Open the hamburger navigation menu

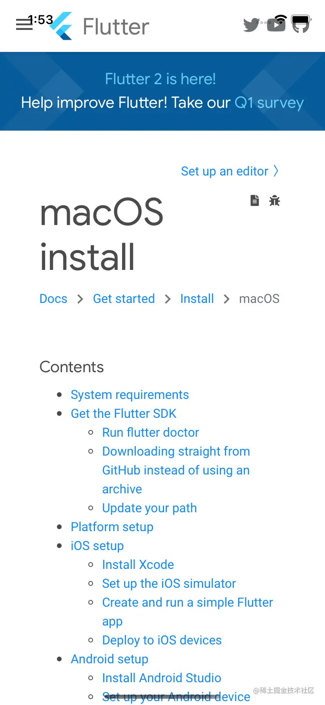pos(24,24)
